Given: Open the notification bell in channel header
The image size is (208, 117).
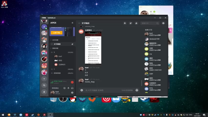Looking at the screenshot, I should [125, 23].
